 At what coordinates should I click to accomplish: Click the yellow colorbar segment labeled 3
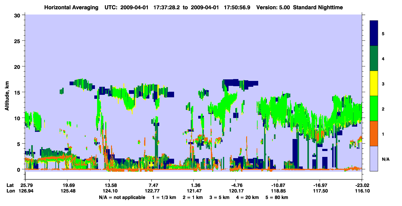(374, 83)
